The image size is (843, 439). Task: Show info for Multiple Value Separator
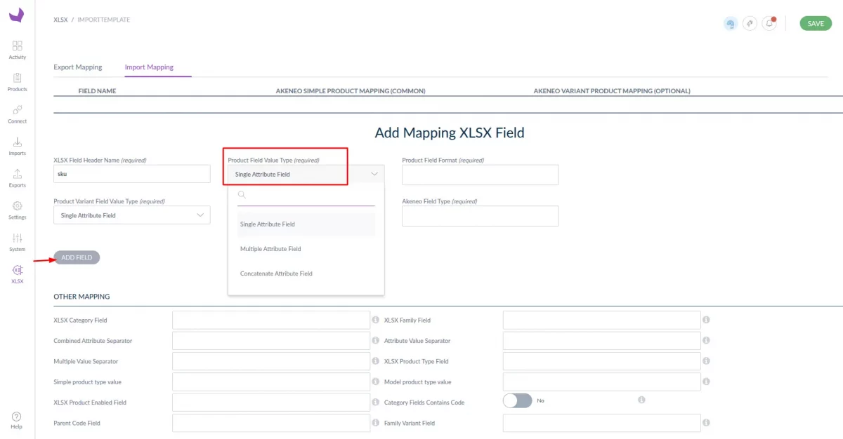pyautogui.click(x=375, y=361)
